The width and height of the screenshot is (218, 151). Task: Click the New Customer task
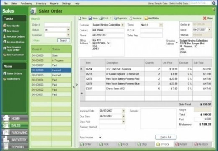coord(14,55)
